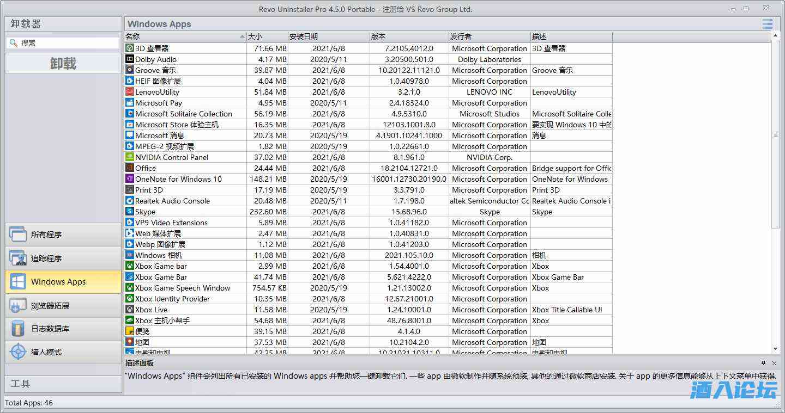Select the NVIDIA Control Panel icon
Image resolution: width=785 pixels, height=413 pixels.
(x=130, y=157)
